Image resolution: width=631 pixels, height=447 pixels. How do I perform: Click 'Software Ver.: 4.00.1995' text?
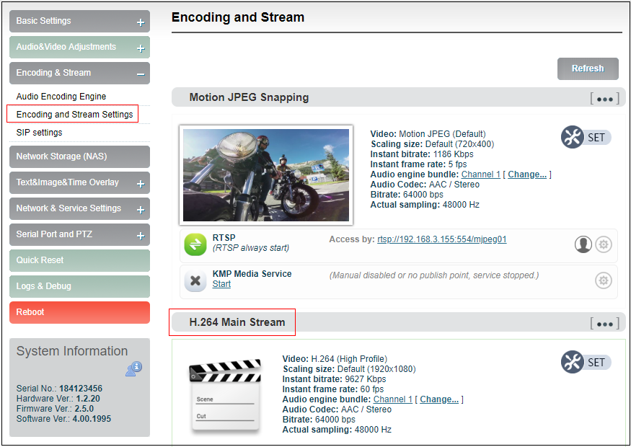[63, 419]
